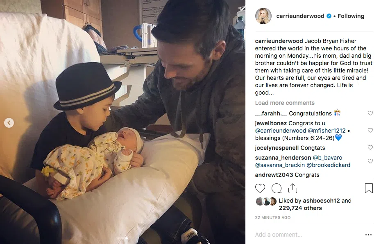Toggle Following status button
Screen dimensions: 381x244
[351, 16]
